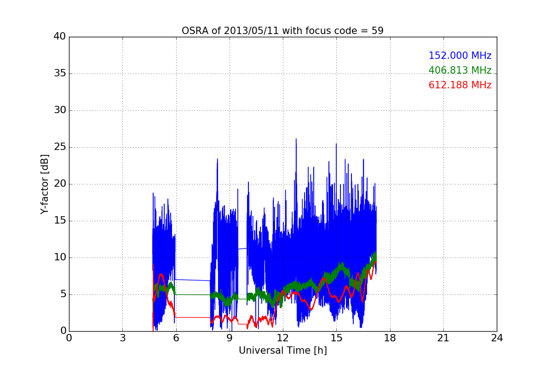
Task: Click the plot title mentioning focus code 59
Action: (x=282, y=31)
